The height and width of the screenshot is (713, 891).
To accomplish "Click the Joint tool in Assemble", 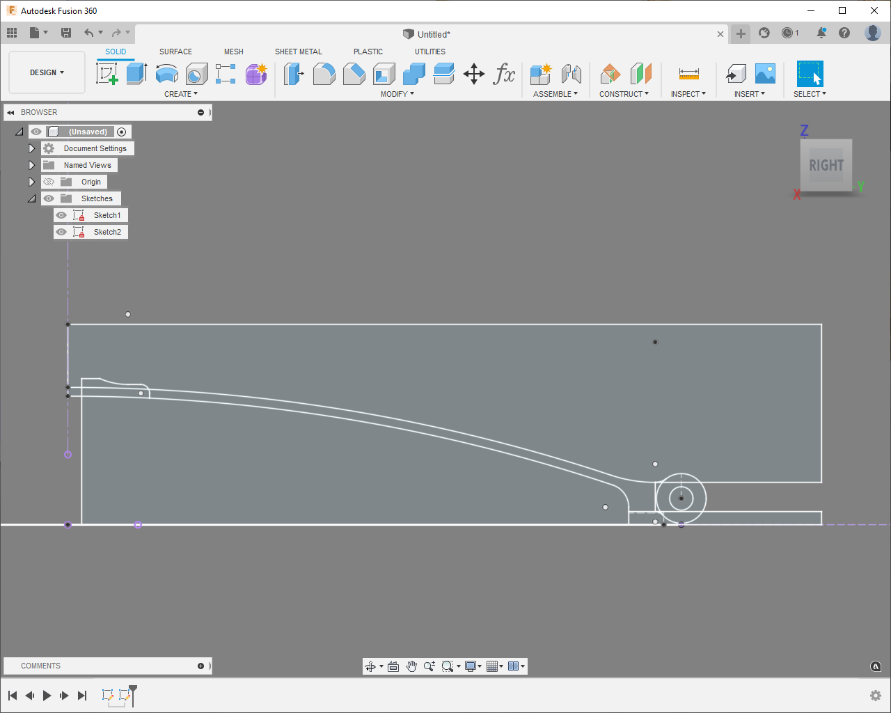I will click(571, 73).
